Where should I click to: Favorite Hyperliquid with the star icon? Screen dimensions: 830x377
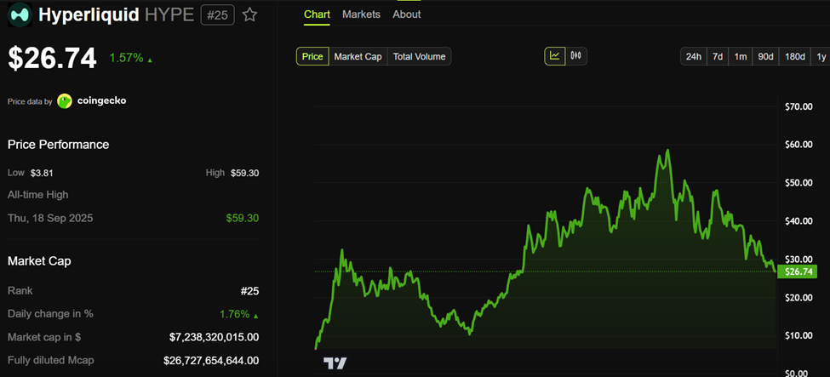click(x=249, y=14)
